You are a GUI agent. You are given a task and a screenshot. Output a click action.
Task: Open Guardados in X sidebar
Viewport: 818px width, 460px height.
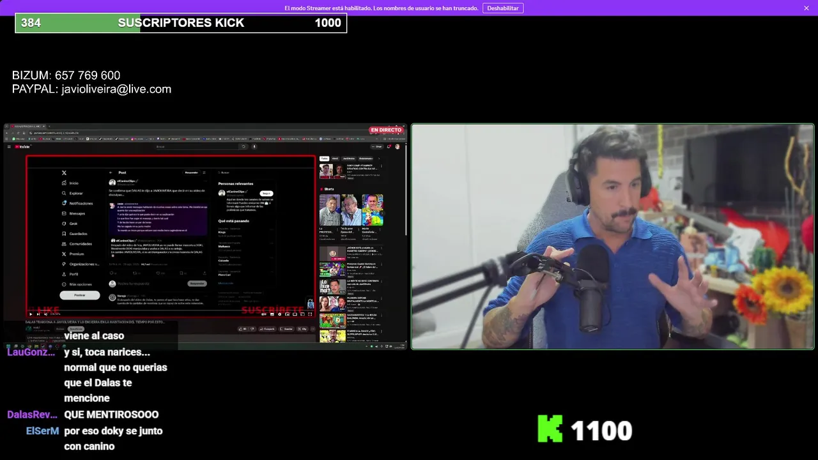[74, 234]
